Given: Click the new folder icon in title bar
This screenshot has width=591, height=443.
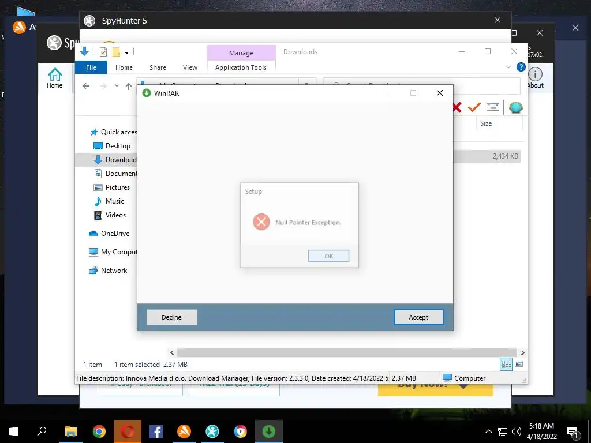Looking at the screenshot, I should tap(116, 52).
